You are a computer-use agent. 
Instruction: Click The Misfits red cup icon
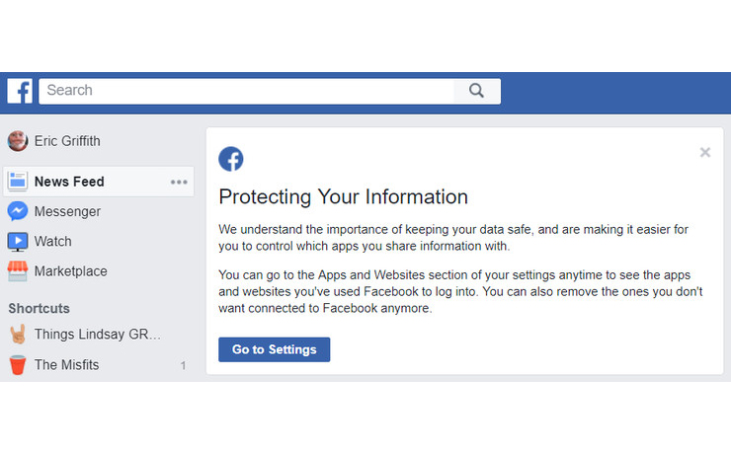(18, 365)
